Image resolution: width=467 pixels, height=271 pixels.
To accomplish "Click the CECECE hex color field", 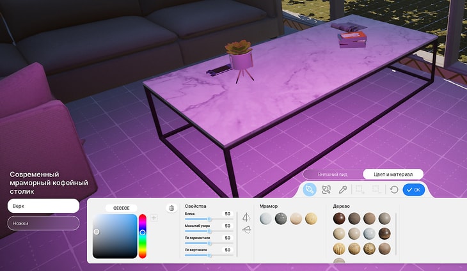I will (x=122, y=208).
